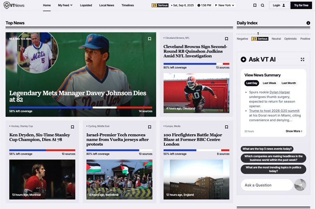Click the Optimistic label on Daily Index
The height and width of the screenshot is (209, 316).
[290, 39]
